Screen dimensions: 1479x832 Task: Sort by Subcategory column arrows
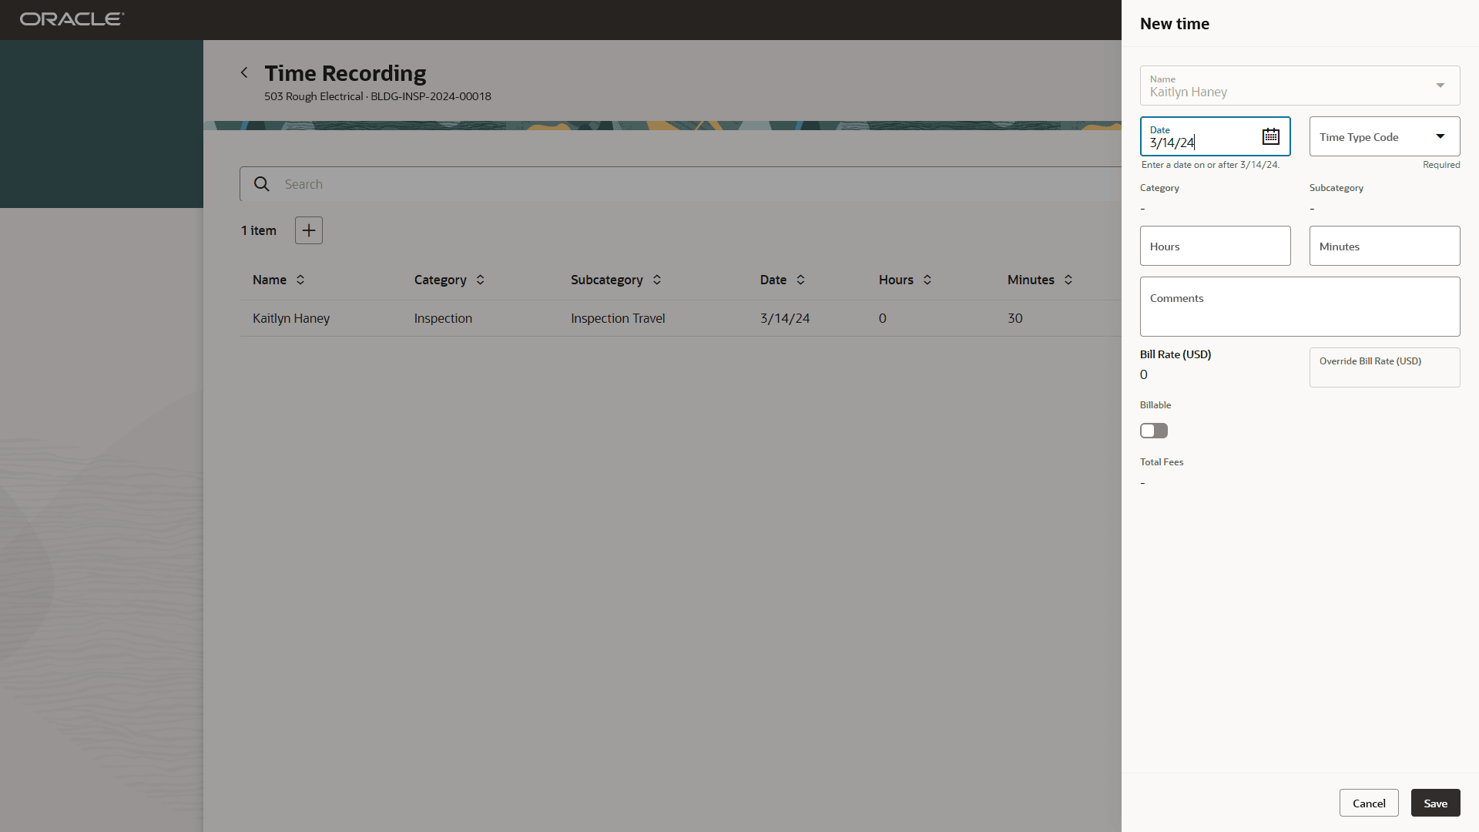657,280
